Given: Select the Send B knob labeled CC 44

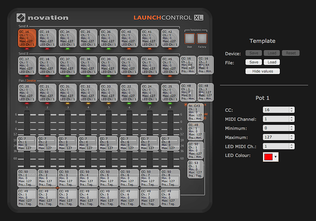Looking at the screenshot, I should [x=150, y=65].
